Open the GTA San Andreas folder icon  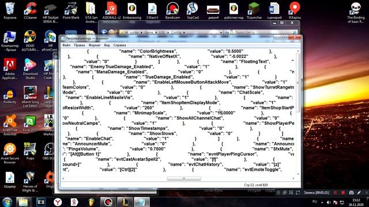pyautogui.click(x=91, y=13)
